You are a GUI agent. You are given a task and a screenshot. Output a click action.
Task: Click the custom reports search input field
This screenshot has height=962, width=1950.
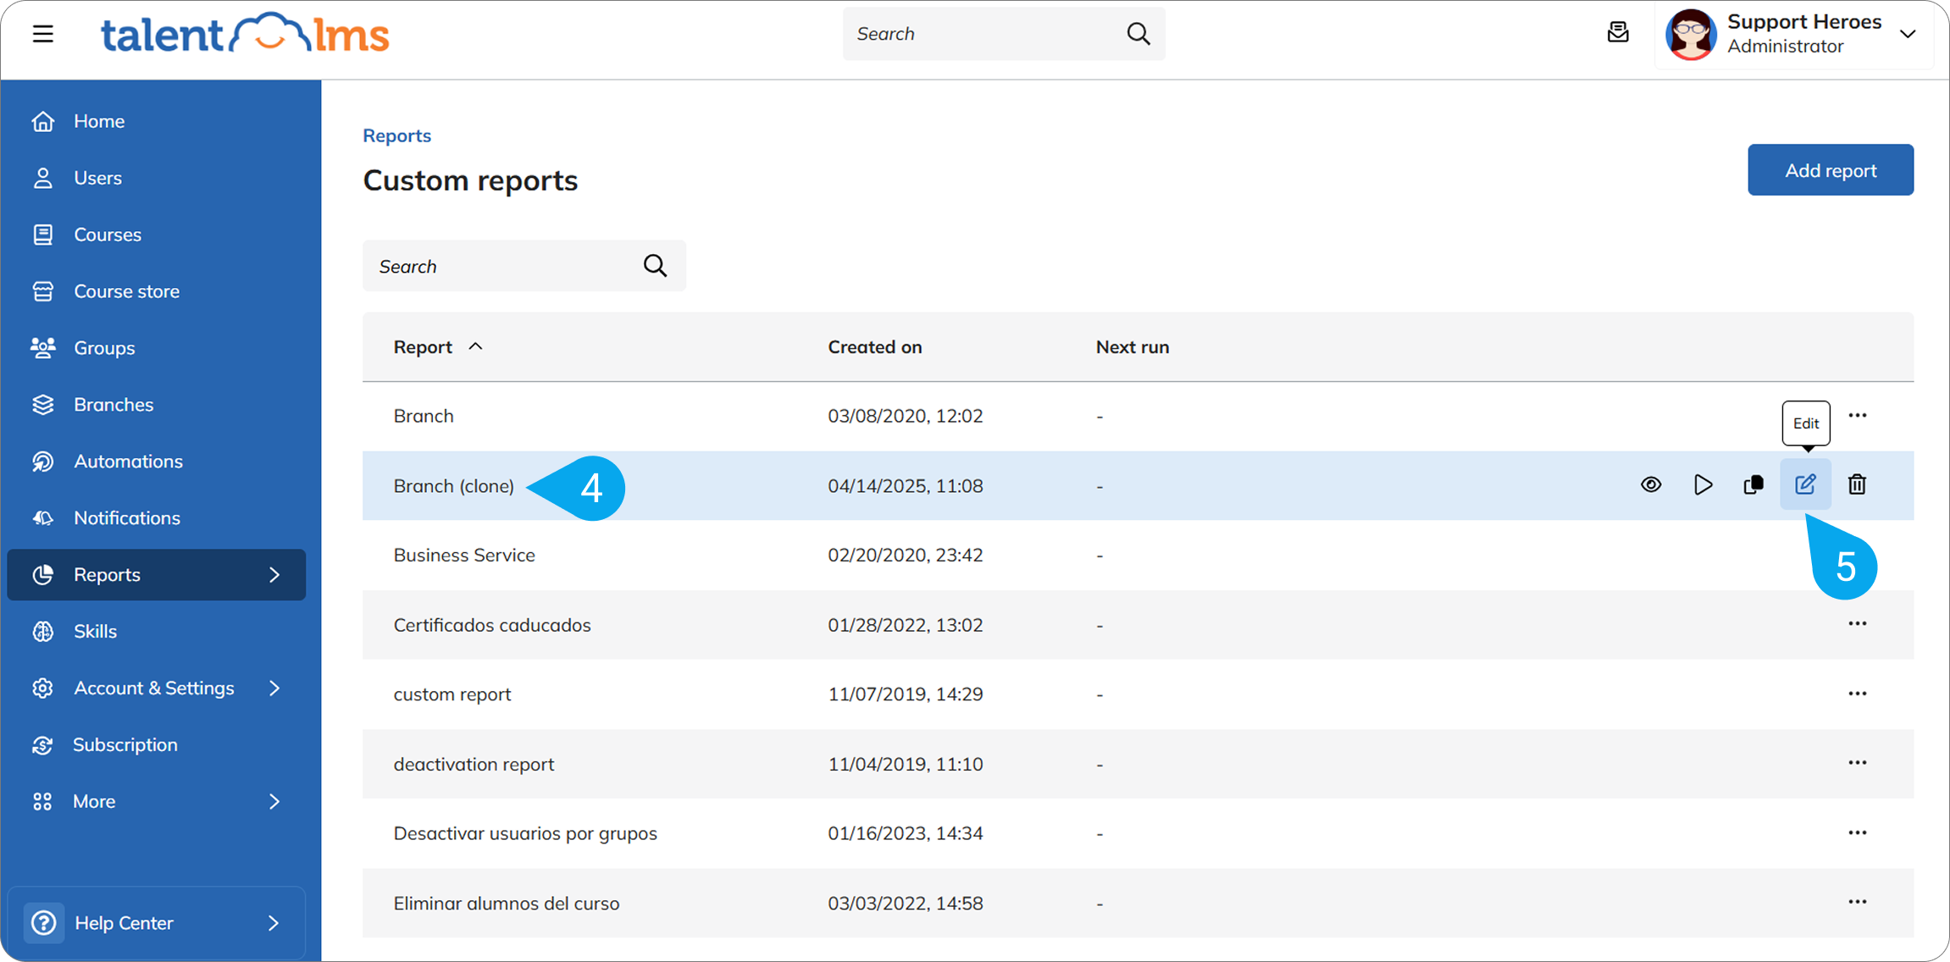504,267
